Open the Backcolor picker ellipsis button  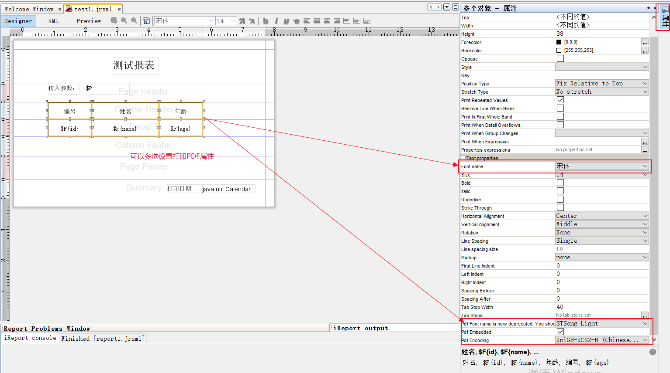645,51
